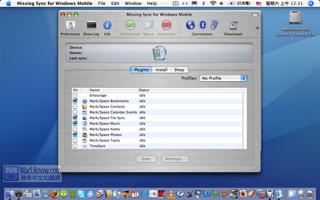Switch to the Shop tab
This screenshot has width=320, height=200.
tap(179, 70)
